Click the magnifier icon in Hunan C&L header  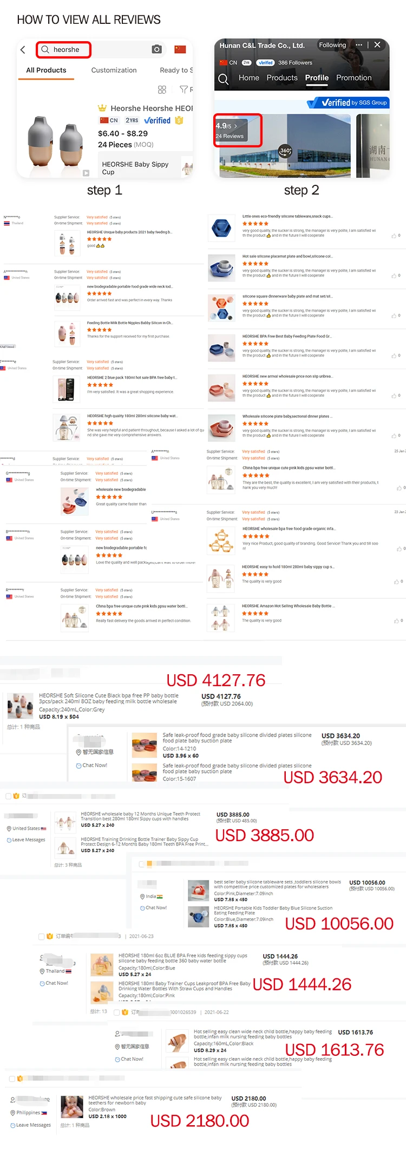click(x=223, y=79)
